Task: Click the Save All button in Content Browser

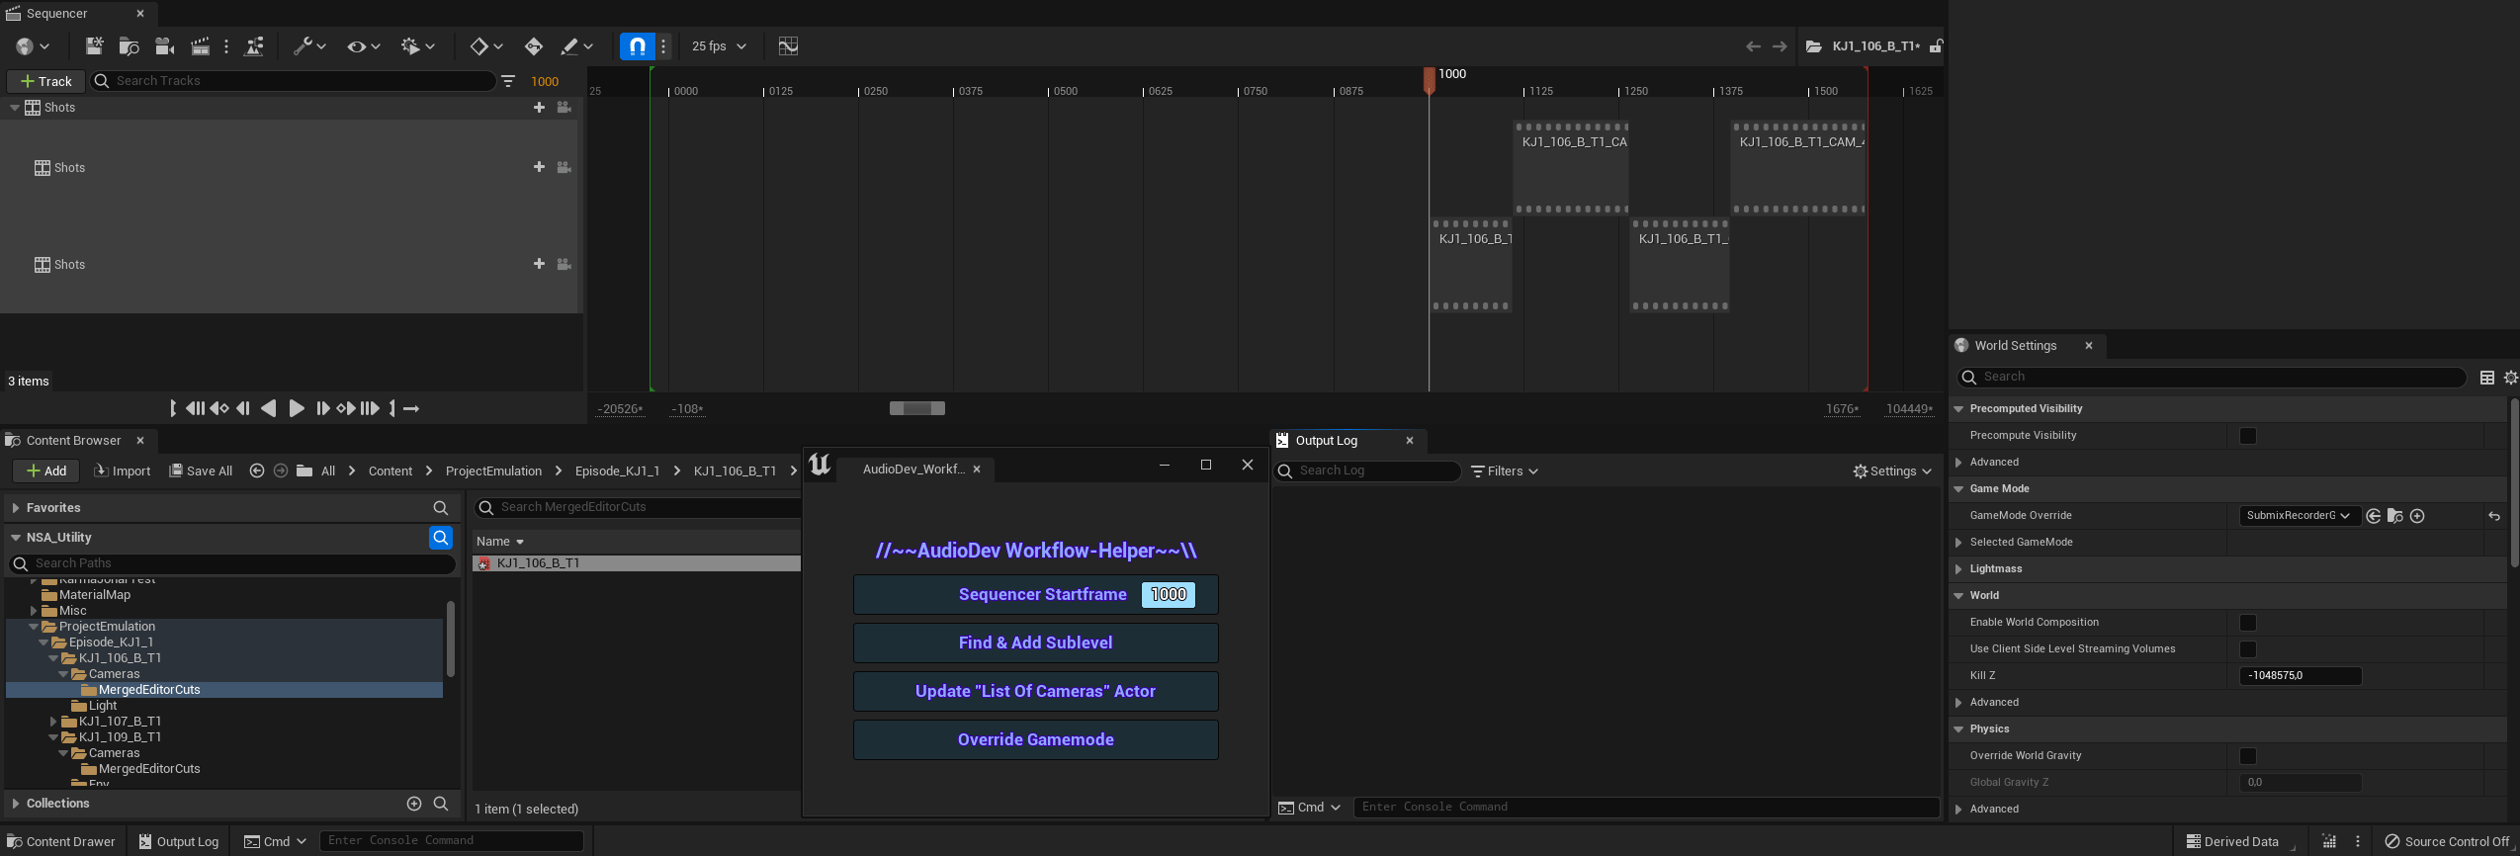Action: (201, 471)
